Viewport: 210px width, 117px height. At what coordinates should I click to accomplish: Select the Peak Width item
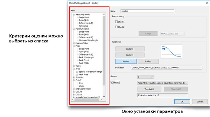[84, 63]
